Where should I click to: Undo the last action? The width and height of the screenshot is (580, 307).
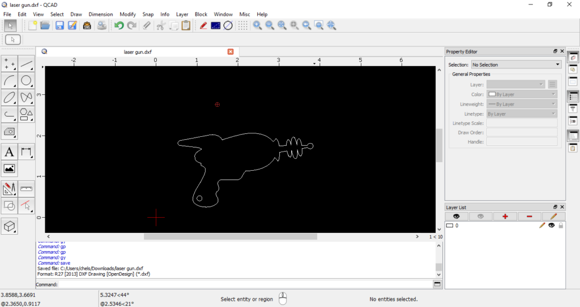(119, 25)
